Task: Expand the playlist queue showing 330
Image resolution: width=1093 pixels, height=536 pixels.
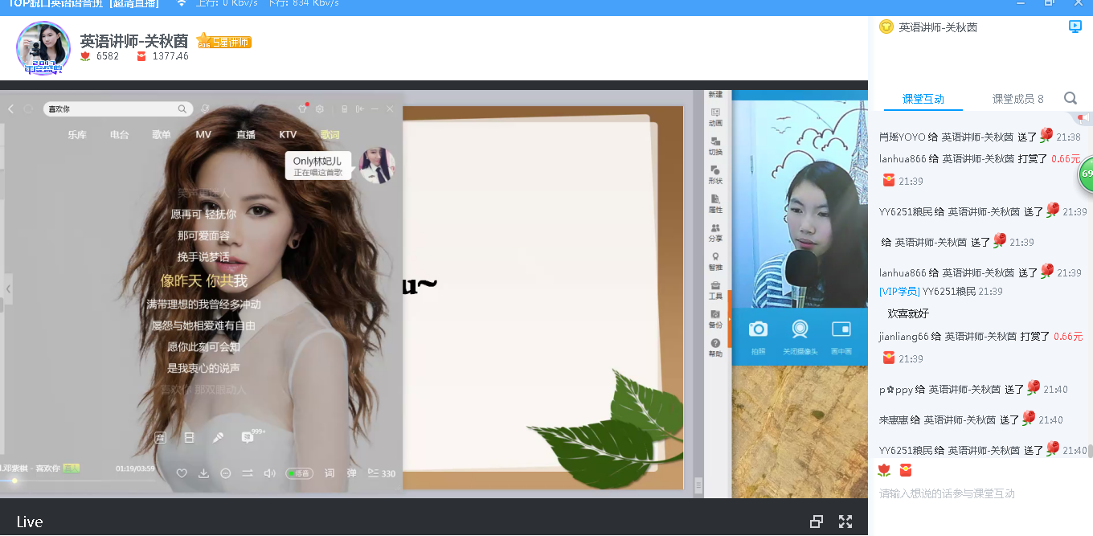Action: coord(381,473)
